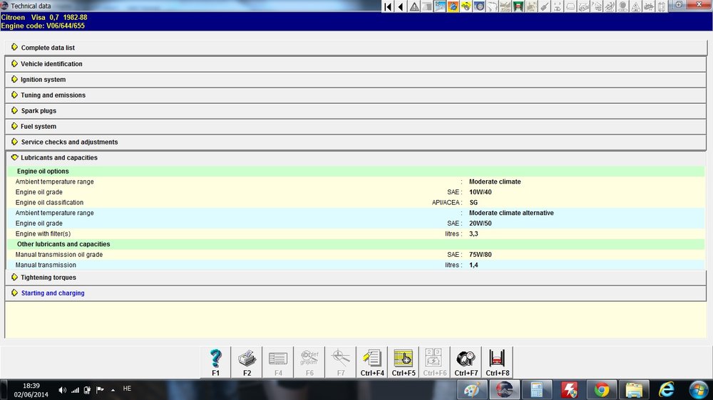
Task: Expand the Fuel system section
Action: point(356,126)
